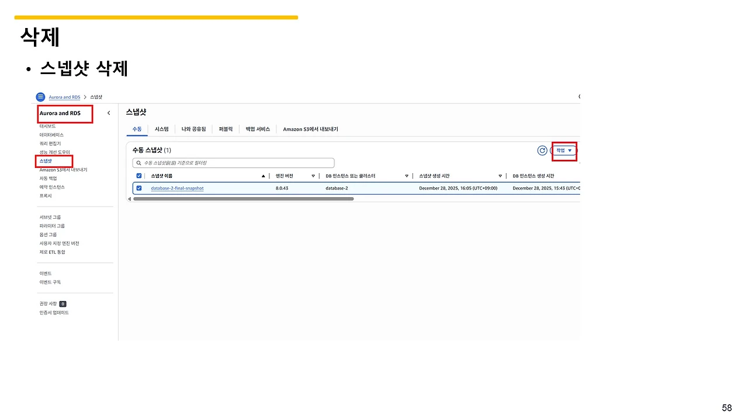
Task: Switch to the 백업 서비스 tab
Action: [258, 129]
